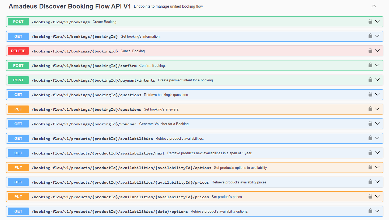Screen dimensions: 389x220
Task: Click the lock icon for Confirm Booking endpoint
Action: [370, 65]
